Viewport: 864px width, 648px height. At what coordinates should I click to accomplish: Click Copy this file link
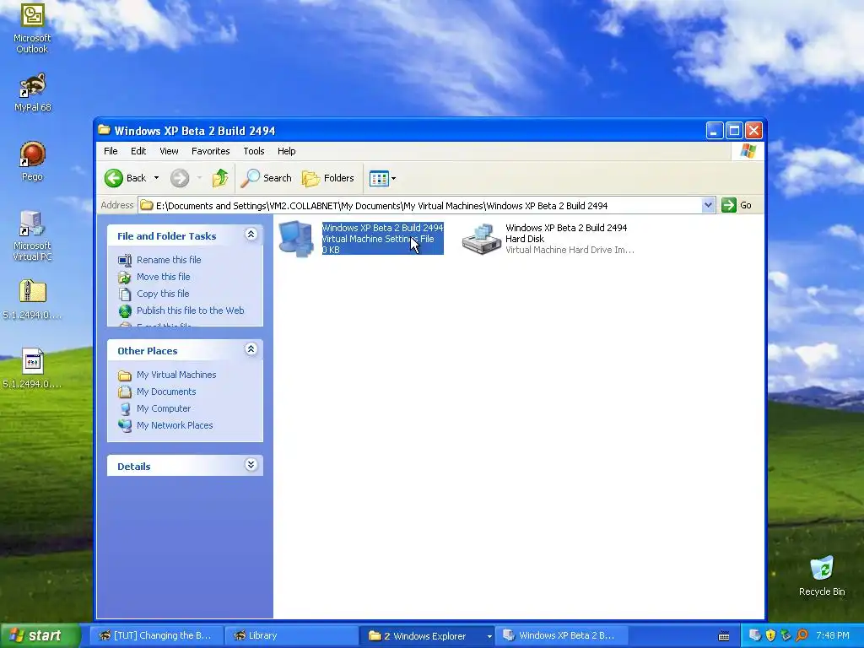coord(163,294)
